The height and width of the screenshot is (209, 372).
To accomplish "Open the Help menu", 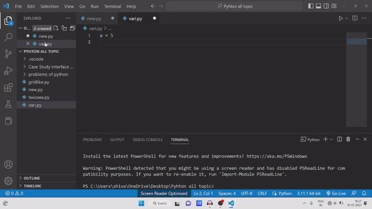I will 131,6.
